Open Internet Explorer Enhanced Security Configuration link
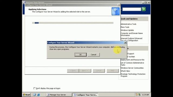 point(131,39)
